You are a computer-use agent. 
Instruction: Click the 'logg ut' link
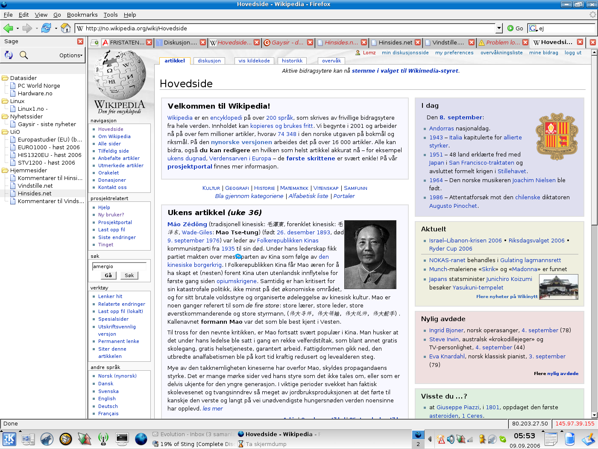click(x=573, y=53)
